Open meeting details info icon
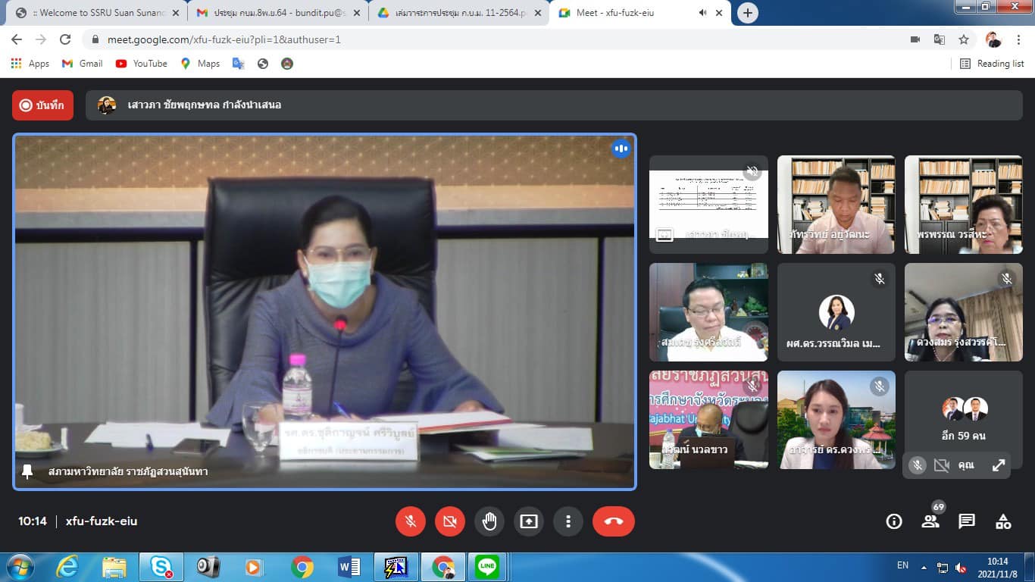 coord(894,521)
